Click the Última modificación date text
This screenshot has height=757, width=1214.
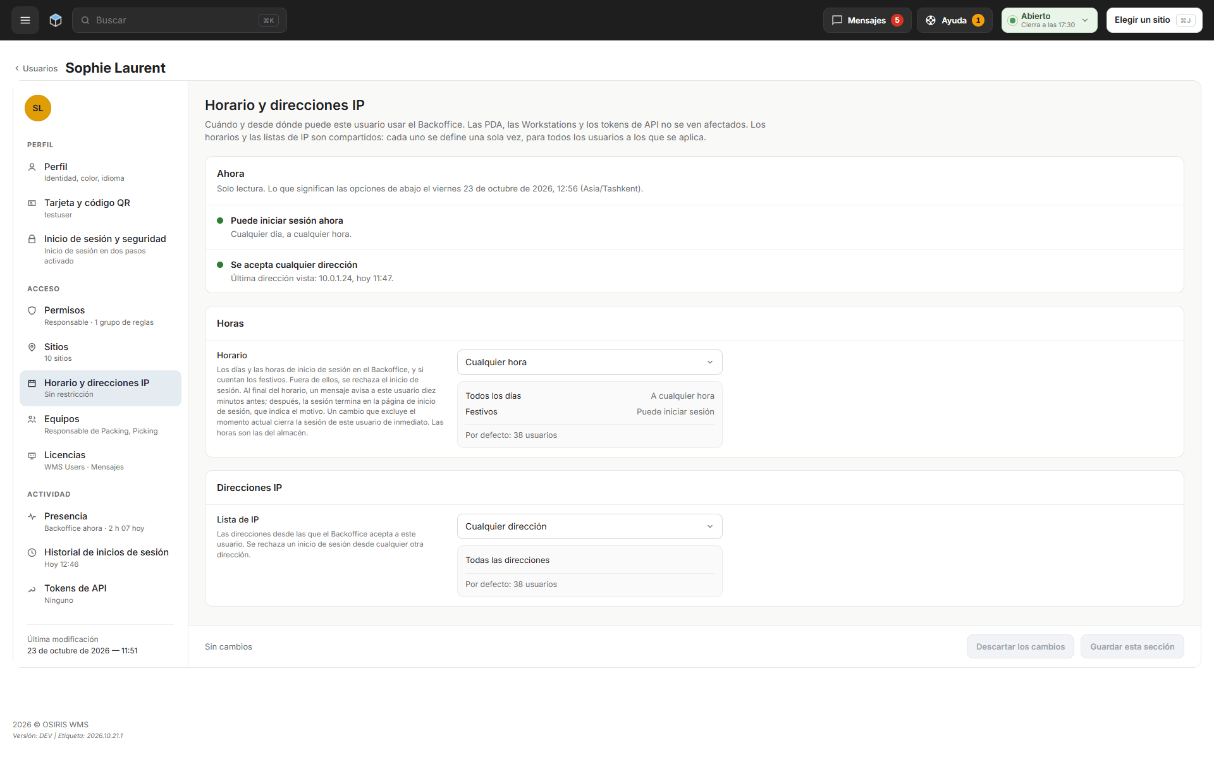point(82,651)
